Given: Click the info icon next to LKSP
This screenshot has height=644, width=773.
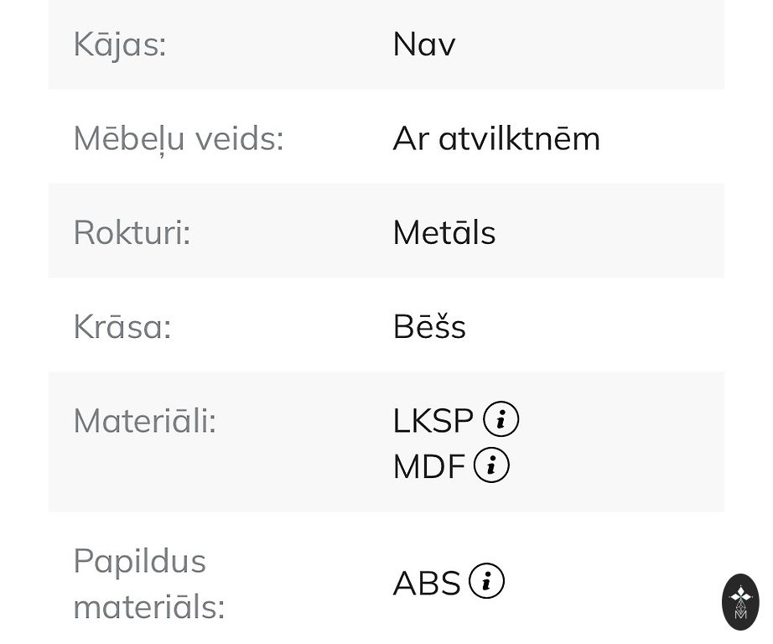Looking at the screenshot, I should point(501,419).
